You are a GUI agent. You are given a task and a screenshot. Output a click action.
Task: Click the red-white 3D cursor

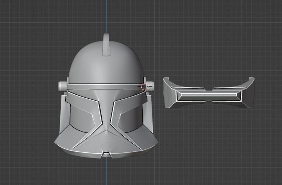pyautogui.click(x=145, y=86)
